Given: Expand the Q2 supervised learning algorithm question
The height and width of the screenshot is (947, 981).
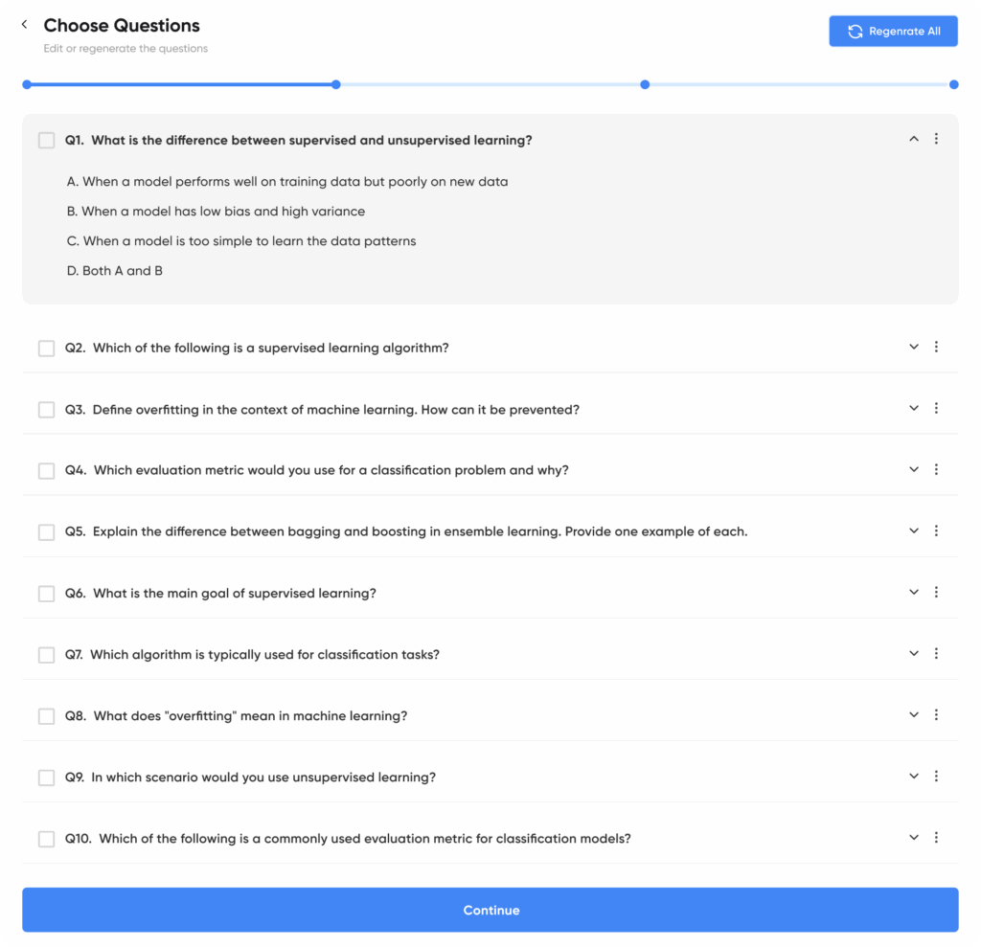Looking at the screenshot, I should click(913, 347).
